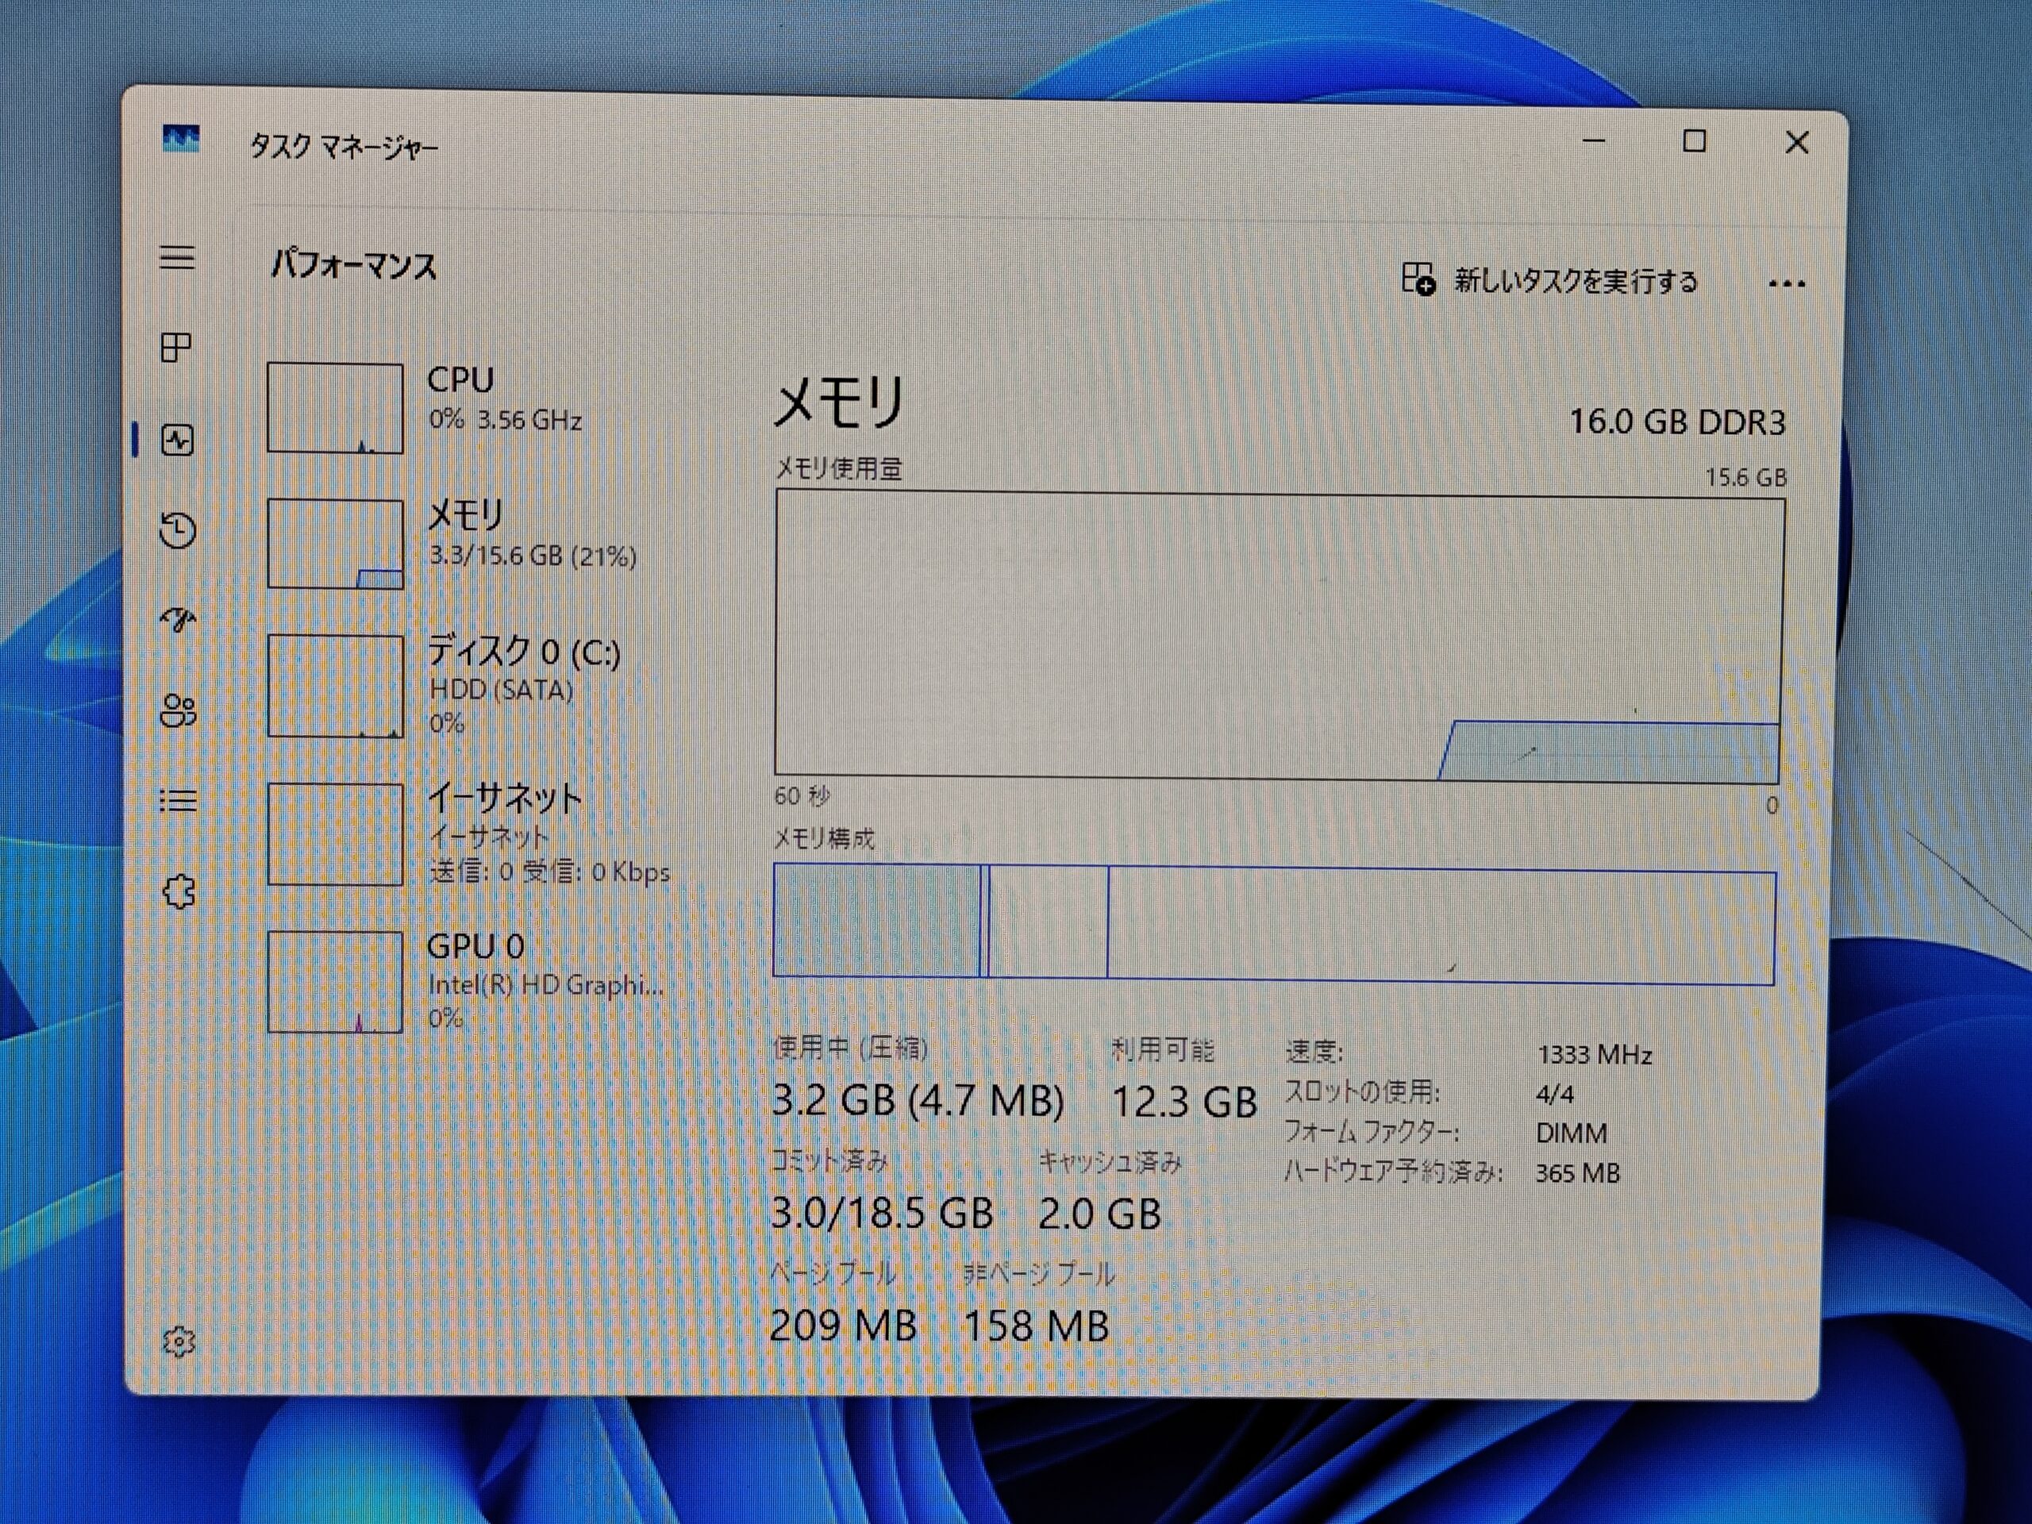This screenshot has width=2032, height=1524.
Task: Open the three-dot more options menu
Action: click(1787, 284)
